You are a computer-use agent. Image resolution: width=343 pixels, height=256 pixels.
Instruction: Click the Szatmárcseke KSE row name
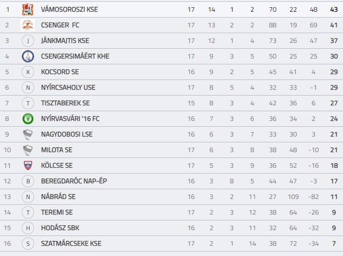click(x=71, y=243)
